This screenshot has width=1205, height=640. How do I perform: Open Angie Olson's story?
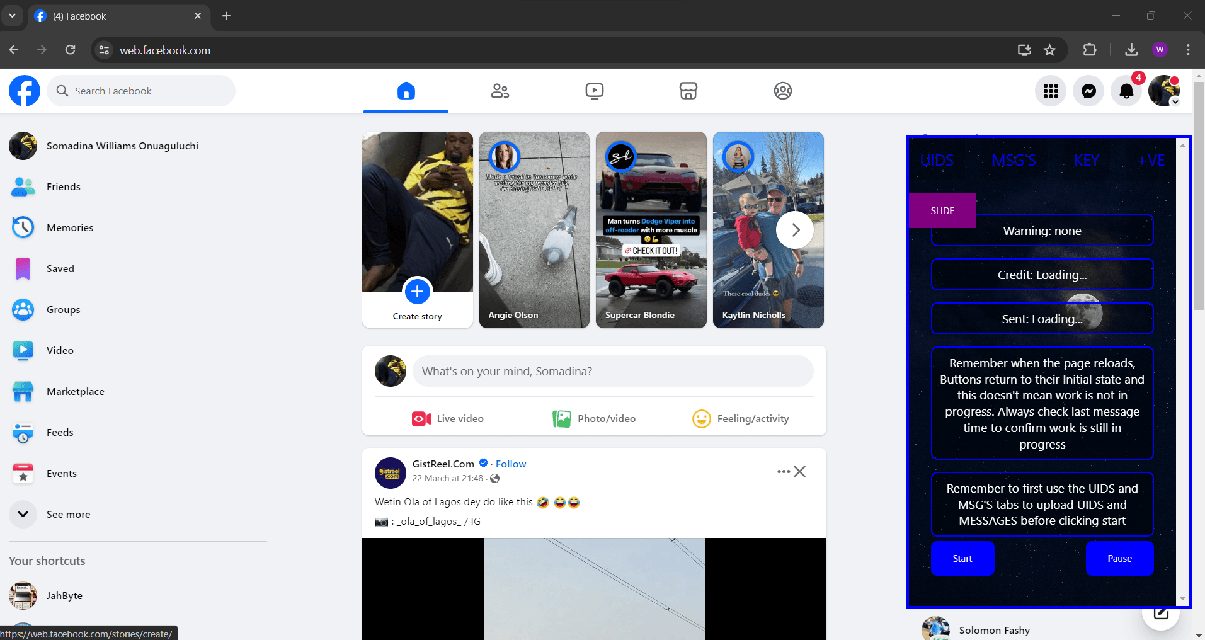pyautogui.click(x=534, y=230)
